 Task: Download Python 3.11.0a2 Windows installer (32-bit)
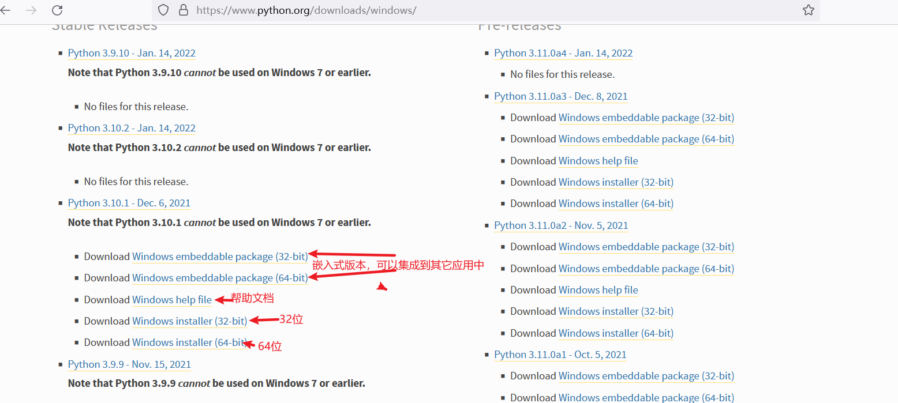(616, 311)
